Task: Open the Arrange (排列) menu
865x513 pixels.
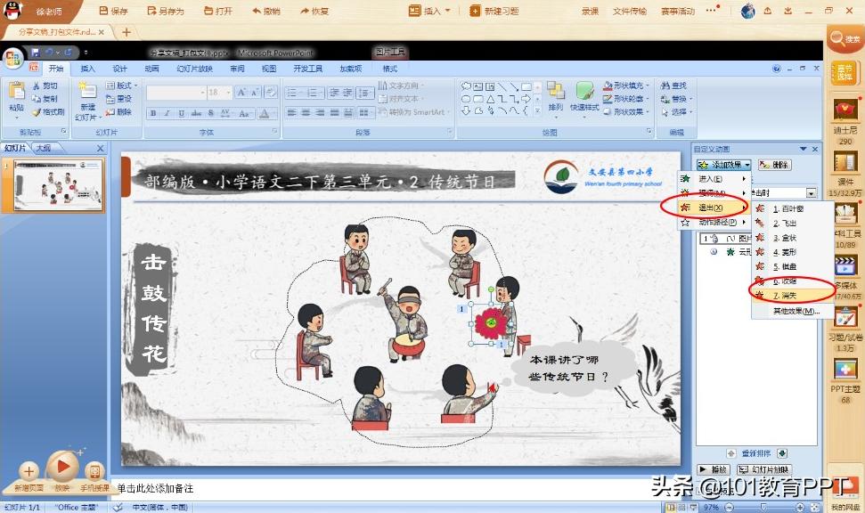Action: [556, 98]
